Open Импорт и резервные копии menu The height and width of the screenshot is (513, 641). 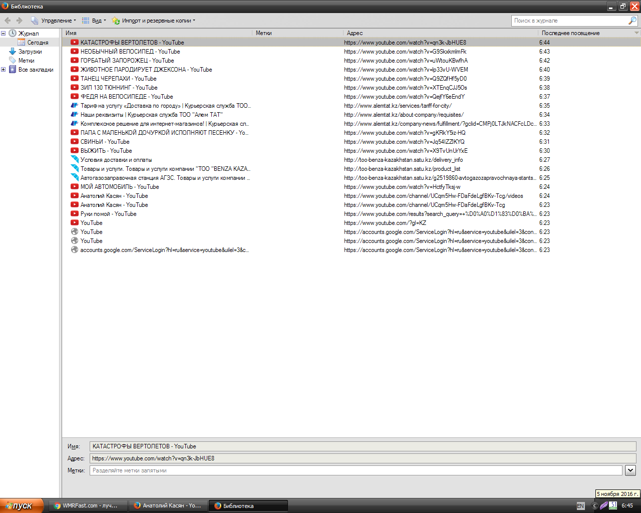(153, 21)
